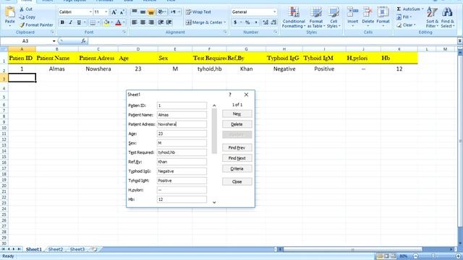Apply Accounting dollar number format
The width and height of the screenshot is (463, 260).
[x=235, y=22]
